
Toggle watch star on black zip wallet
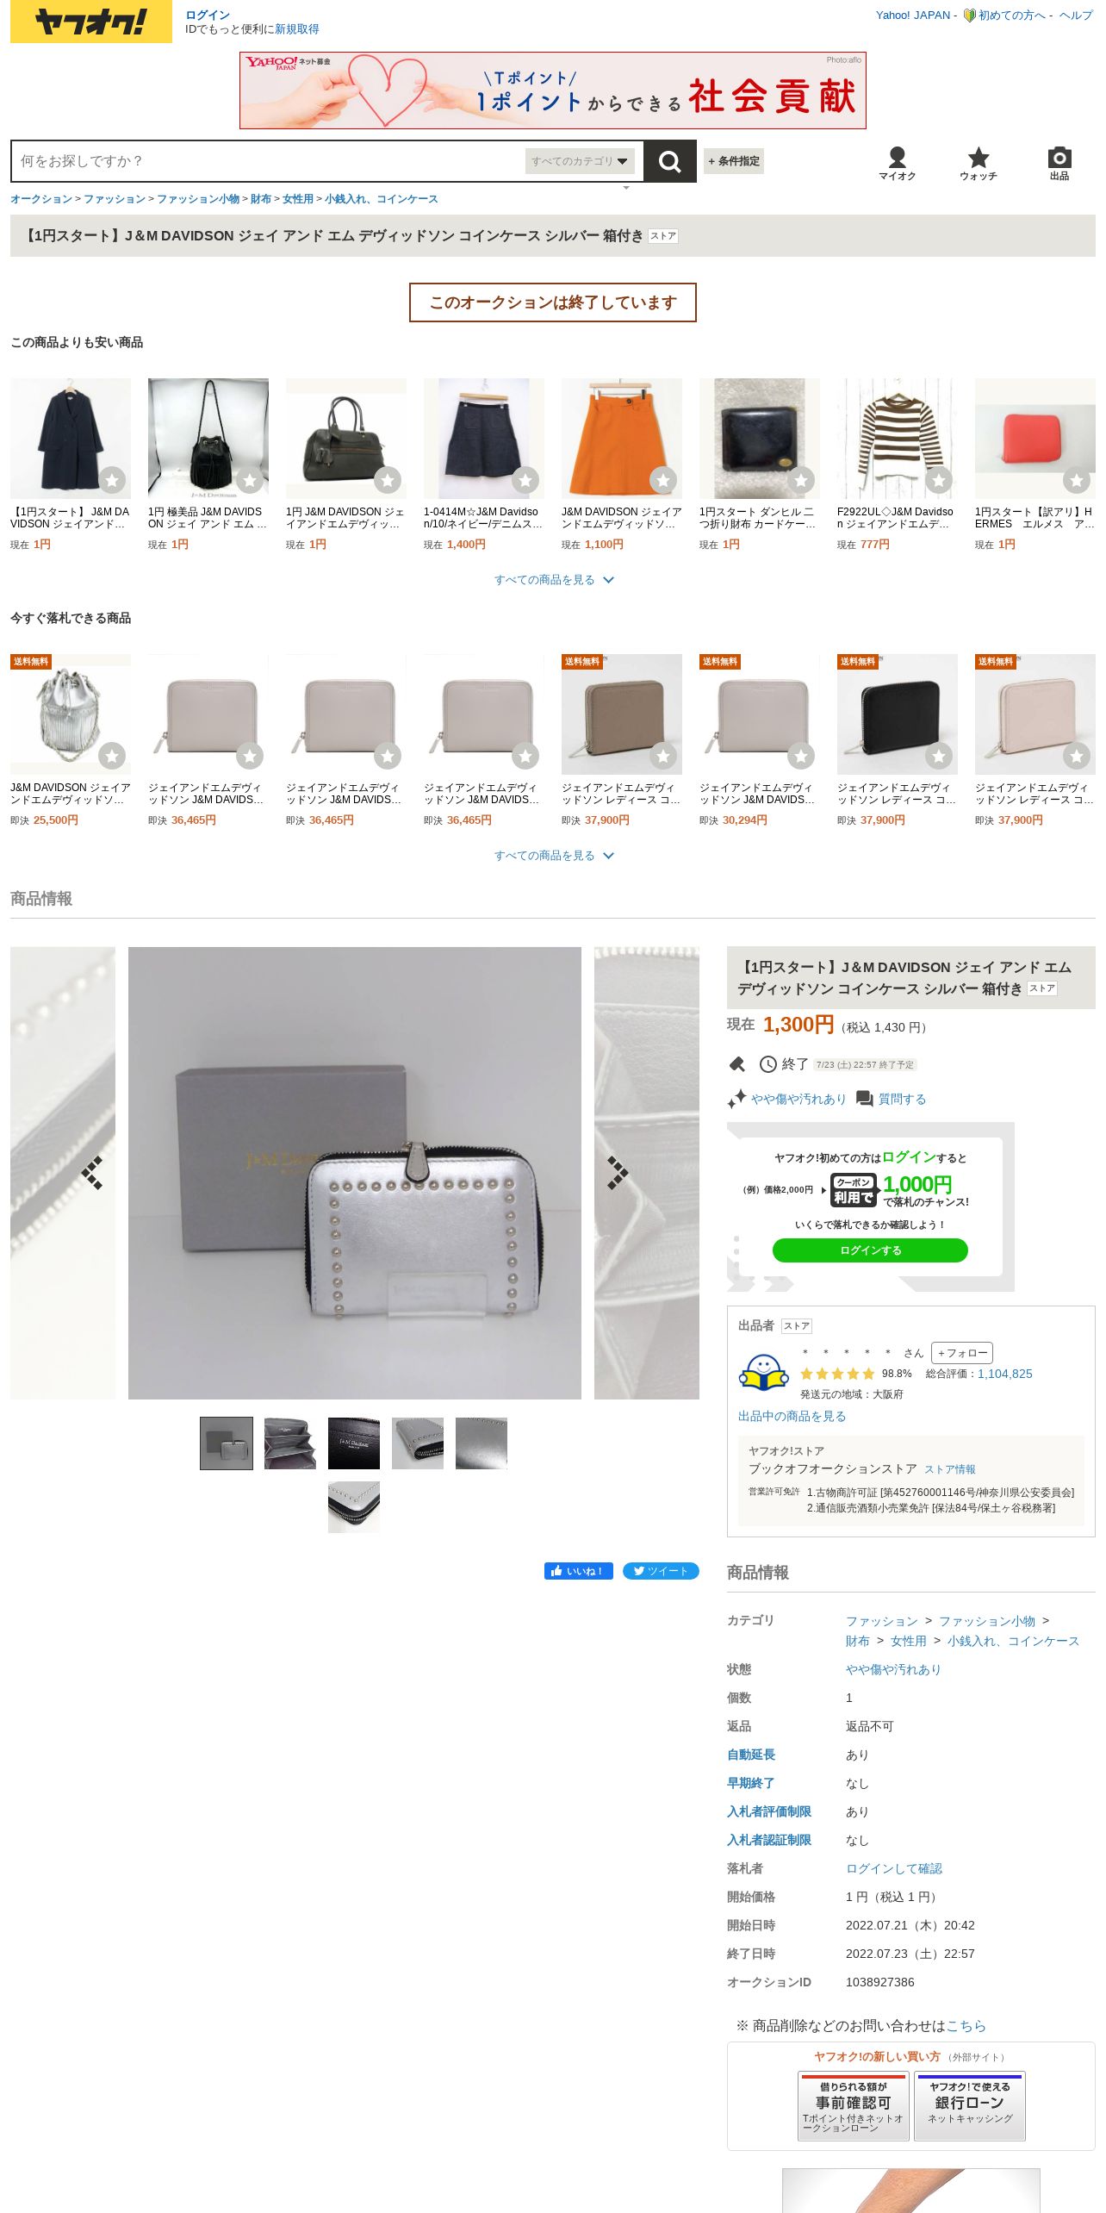pos(939,756)
